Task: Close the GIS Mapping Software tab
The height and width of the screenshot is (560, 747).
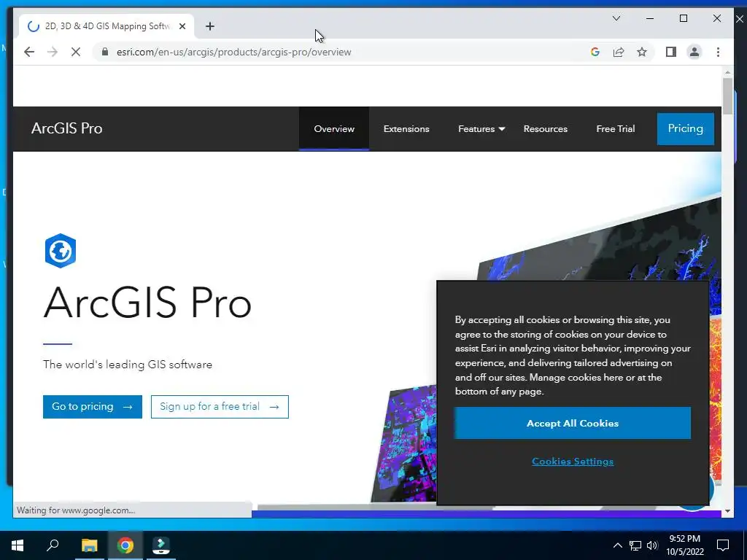Action: [x=182, y=26]
